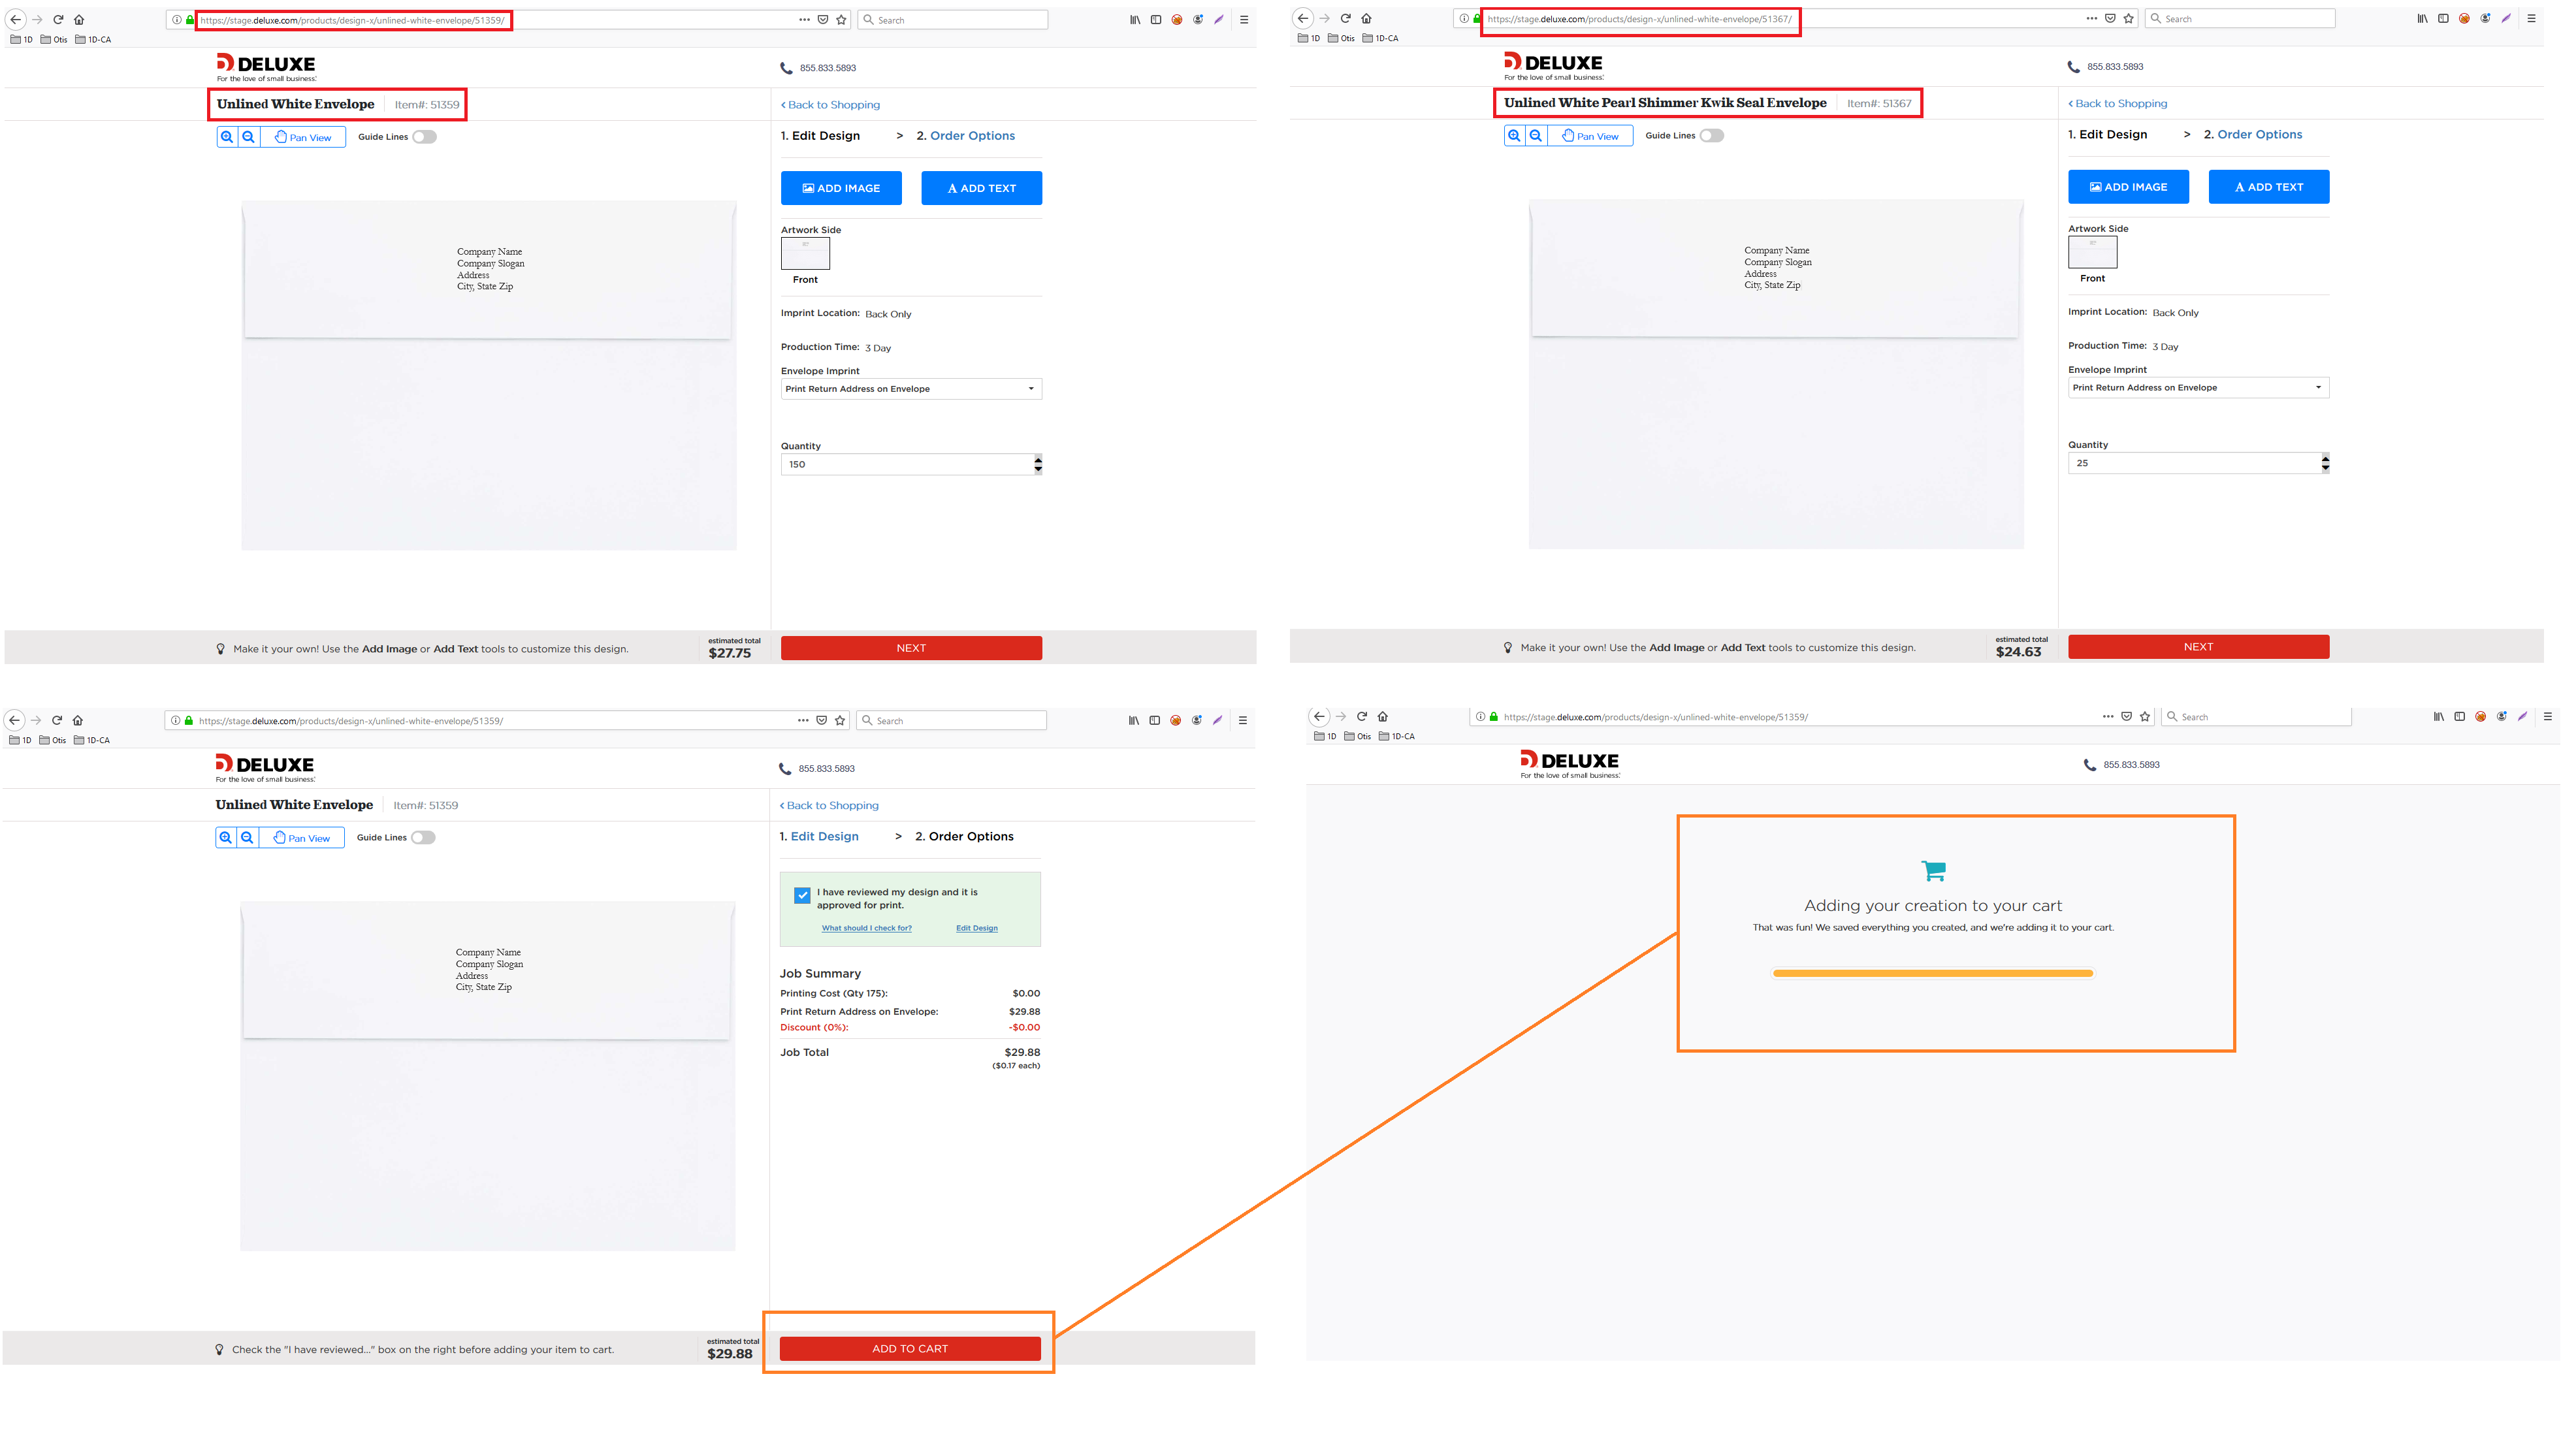Uncheck 'I have reviewed my design' checkbox
The width and height of the screenshot is (2576, 1434).
(802, 896)
